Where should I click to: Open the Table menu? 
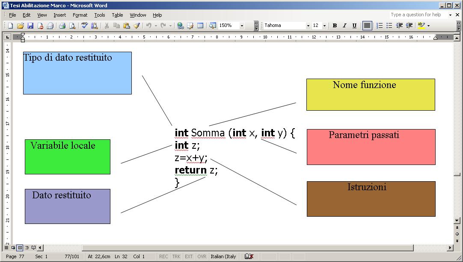117,15
